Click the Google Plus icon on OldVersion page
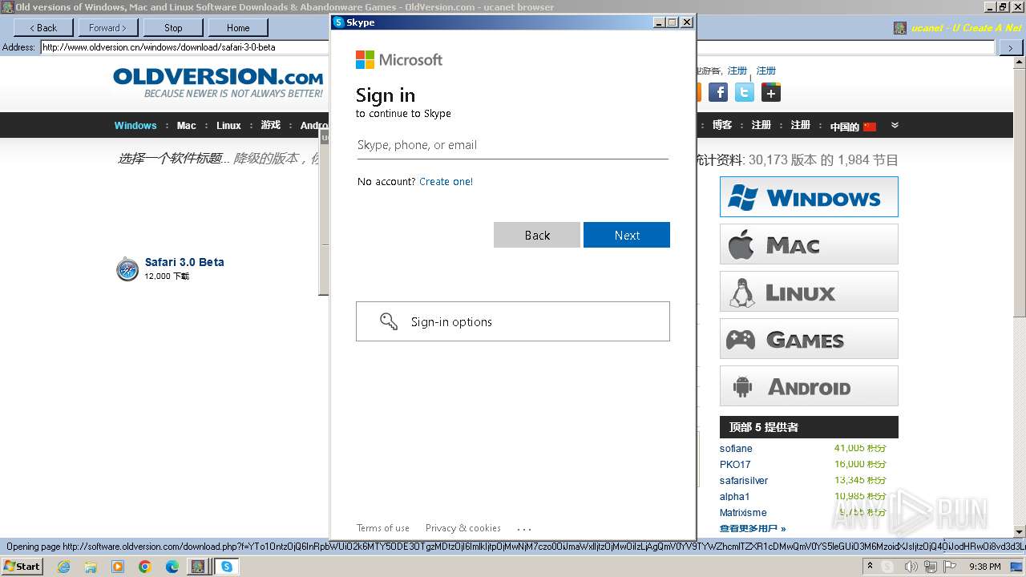Viewport: 1026px width, 577px height. (x=771, y=92)
